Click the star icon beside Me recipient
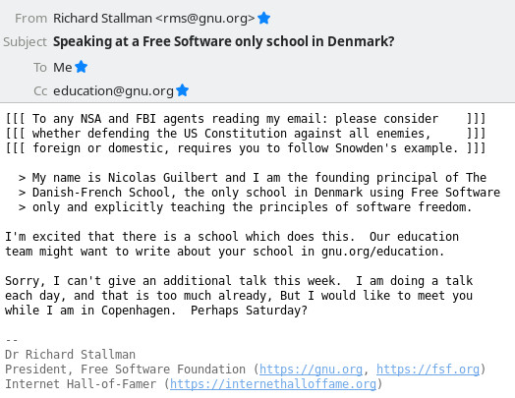 pos(82,67)
